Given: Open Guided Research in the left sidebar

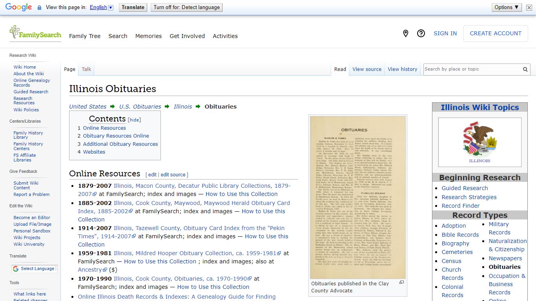Looking at the screenshot, I should coord(31,92).
